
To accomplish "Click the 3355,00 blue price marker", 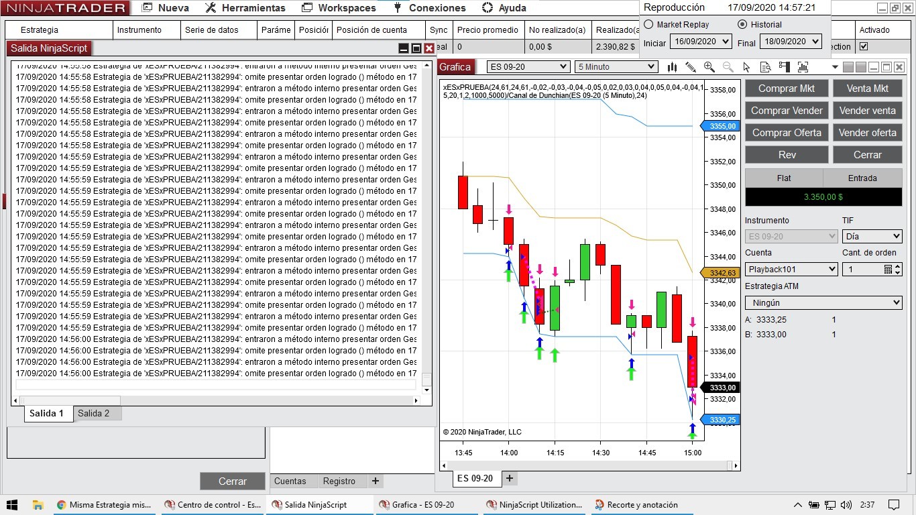I will [719, 126].
